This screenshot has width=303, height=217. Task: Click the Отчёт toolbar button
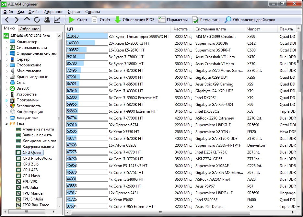point(101,20)
